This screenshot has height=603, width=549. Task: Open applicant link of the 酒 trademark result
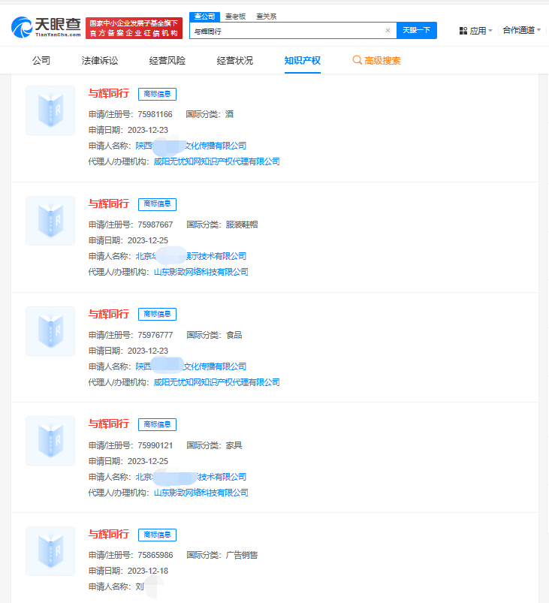click(x=191, y=146)
